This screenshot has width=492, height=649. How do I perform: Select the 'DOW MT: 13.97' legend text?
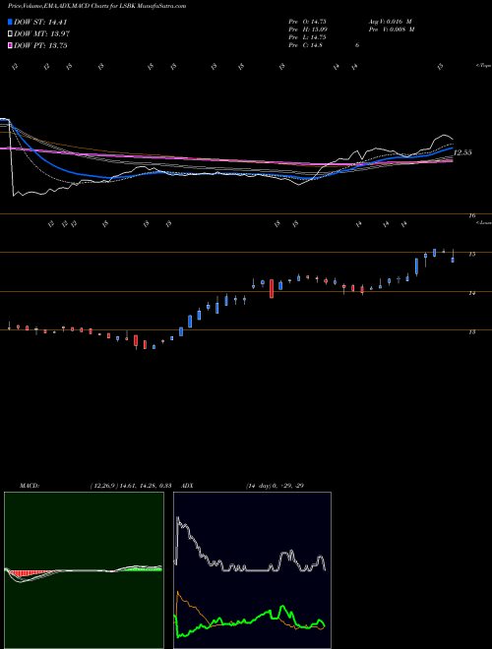(x=42, y=34)
